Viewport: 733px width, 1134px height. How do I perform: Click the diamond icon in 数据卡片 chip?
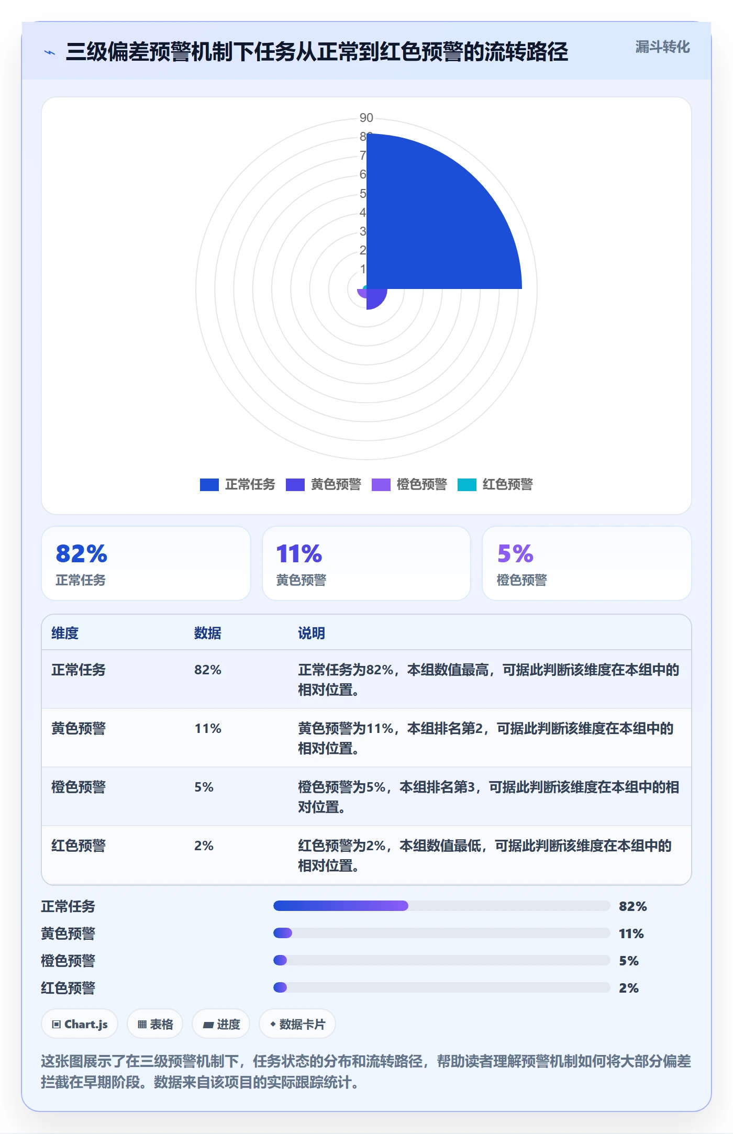[273, 1024]
